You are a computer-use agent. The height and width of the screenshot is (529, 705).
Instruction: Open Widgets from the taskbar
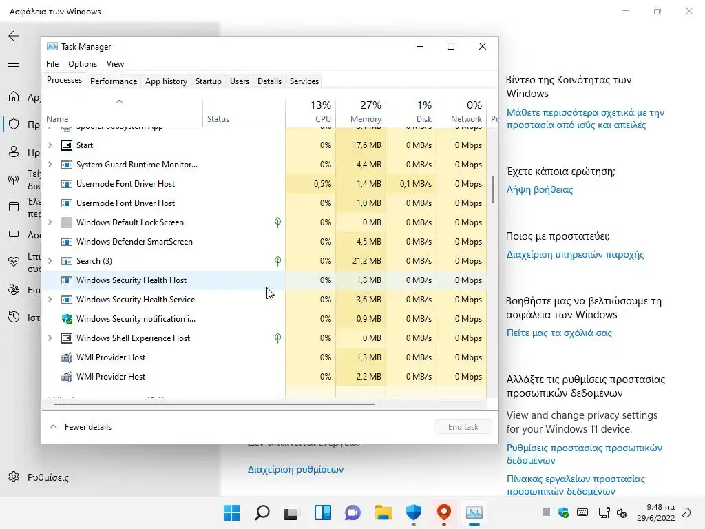pyautogui.click(x=322, y=512)
